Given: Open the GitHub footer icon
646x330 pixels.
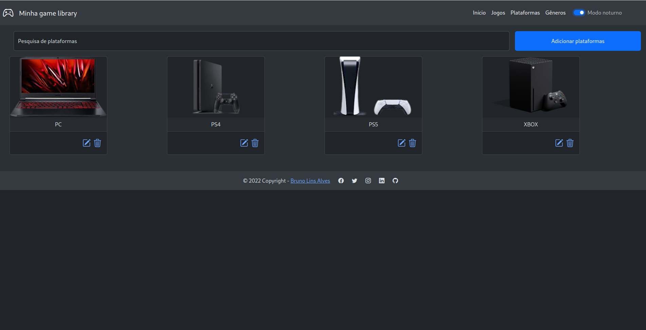Looking at the screenshot, I should coord(395,181).
